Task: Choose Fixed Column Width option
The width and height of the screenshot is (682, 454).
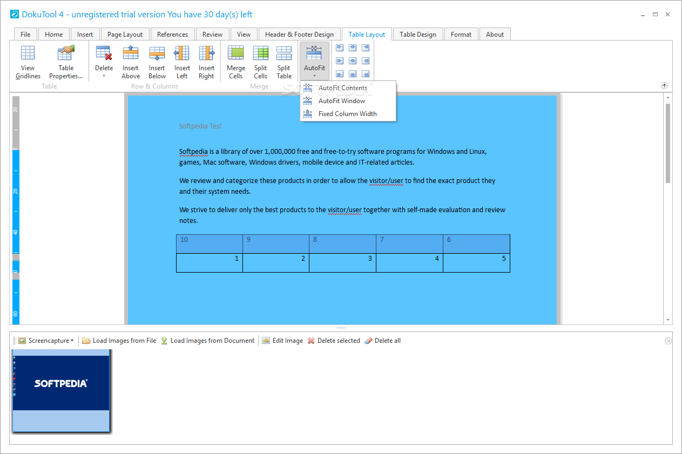Action: 348,114
